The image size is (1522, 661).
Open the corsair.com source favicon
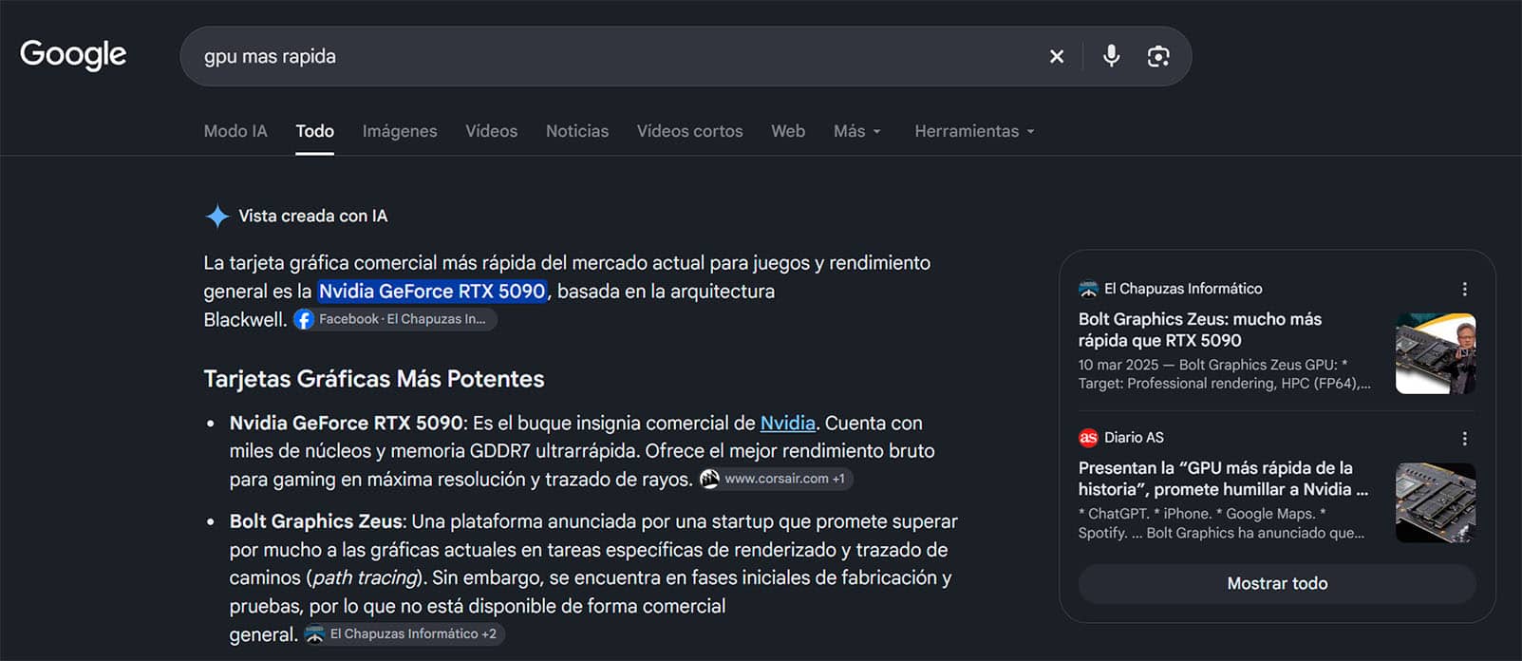point(709,480)
